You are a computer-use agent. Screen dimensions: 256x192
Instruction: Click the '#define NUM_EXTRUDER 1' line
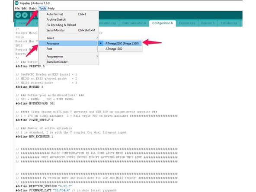coord(34,137)
